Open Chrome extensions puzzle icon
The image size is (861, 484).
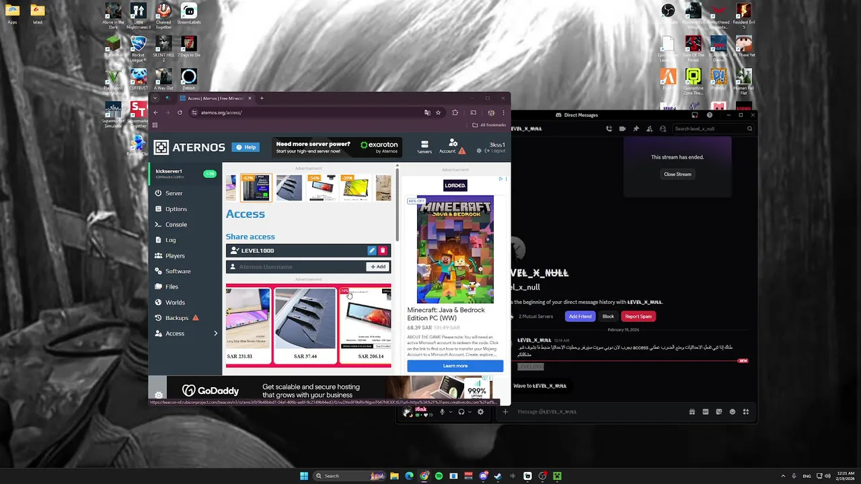tap(455, 113)
